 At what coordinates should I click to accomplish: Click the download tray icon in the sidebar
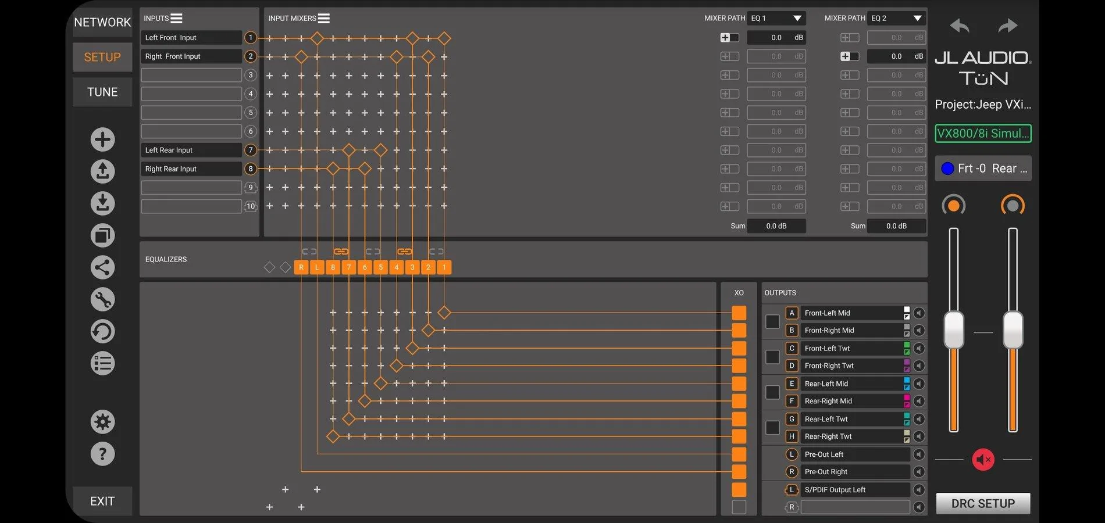pos(102,203)
